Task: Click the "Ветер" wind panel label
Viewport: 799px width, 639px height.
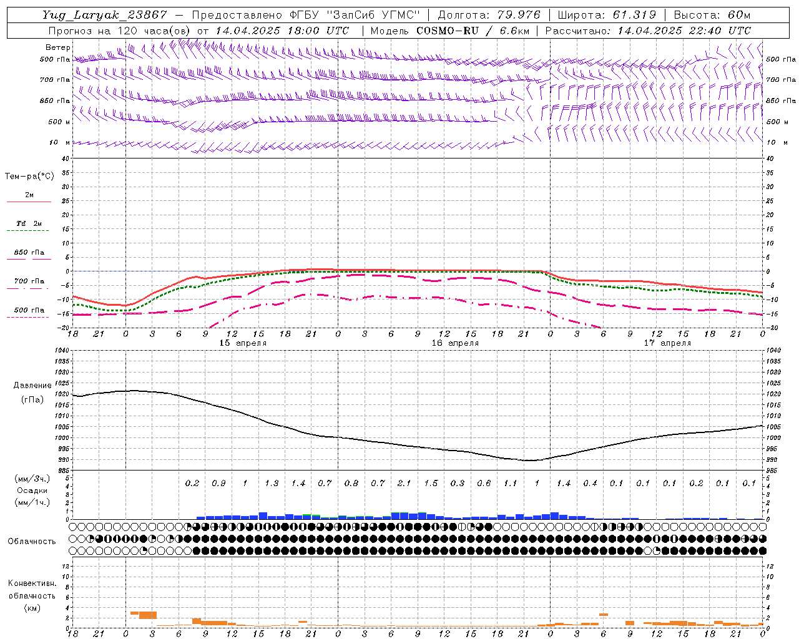Action: [58, 47]
